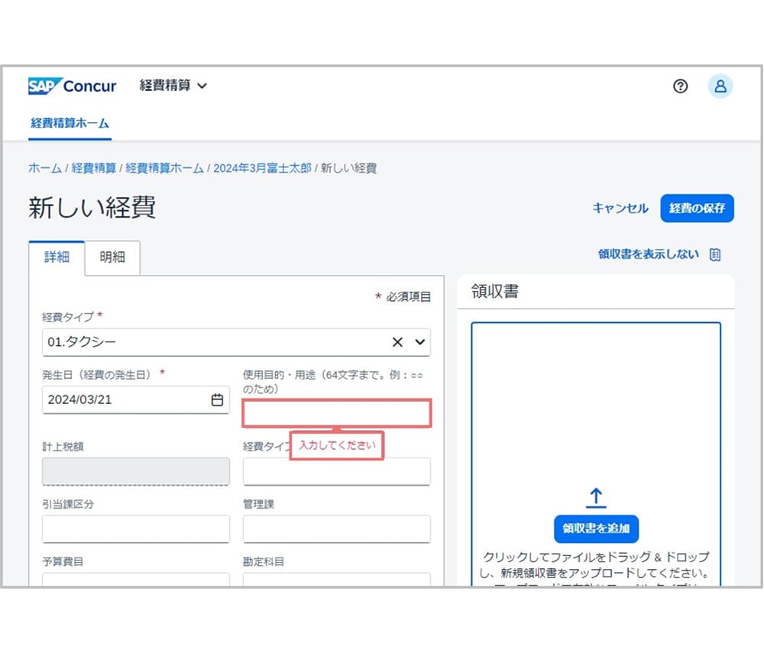
Task: Click the 領収書を追加 upload button
Action: (x=596, y=529)
